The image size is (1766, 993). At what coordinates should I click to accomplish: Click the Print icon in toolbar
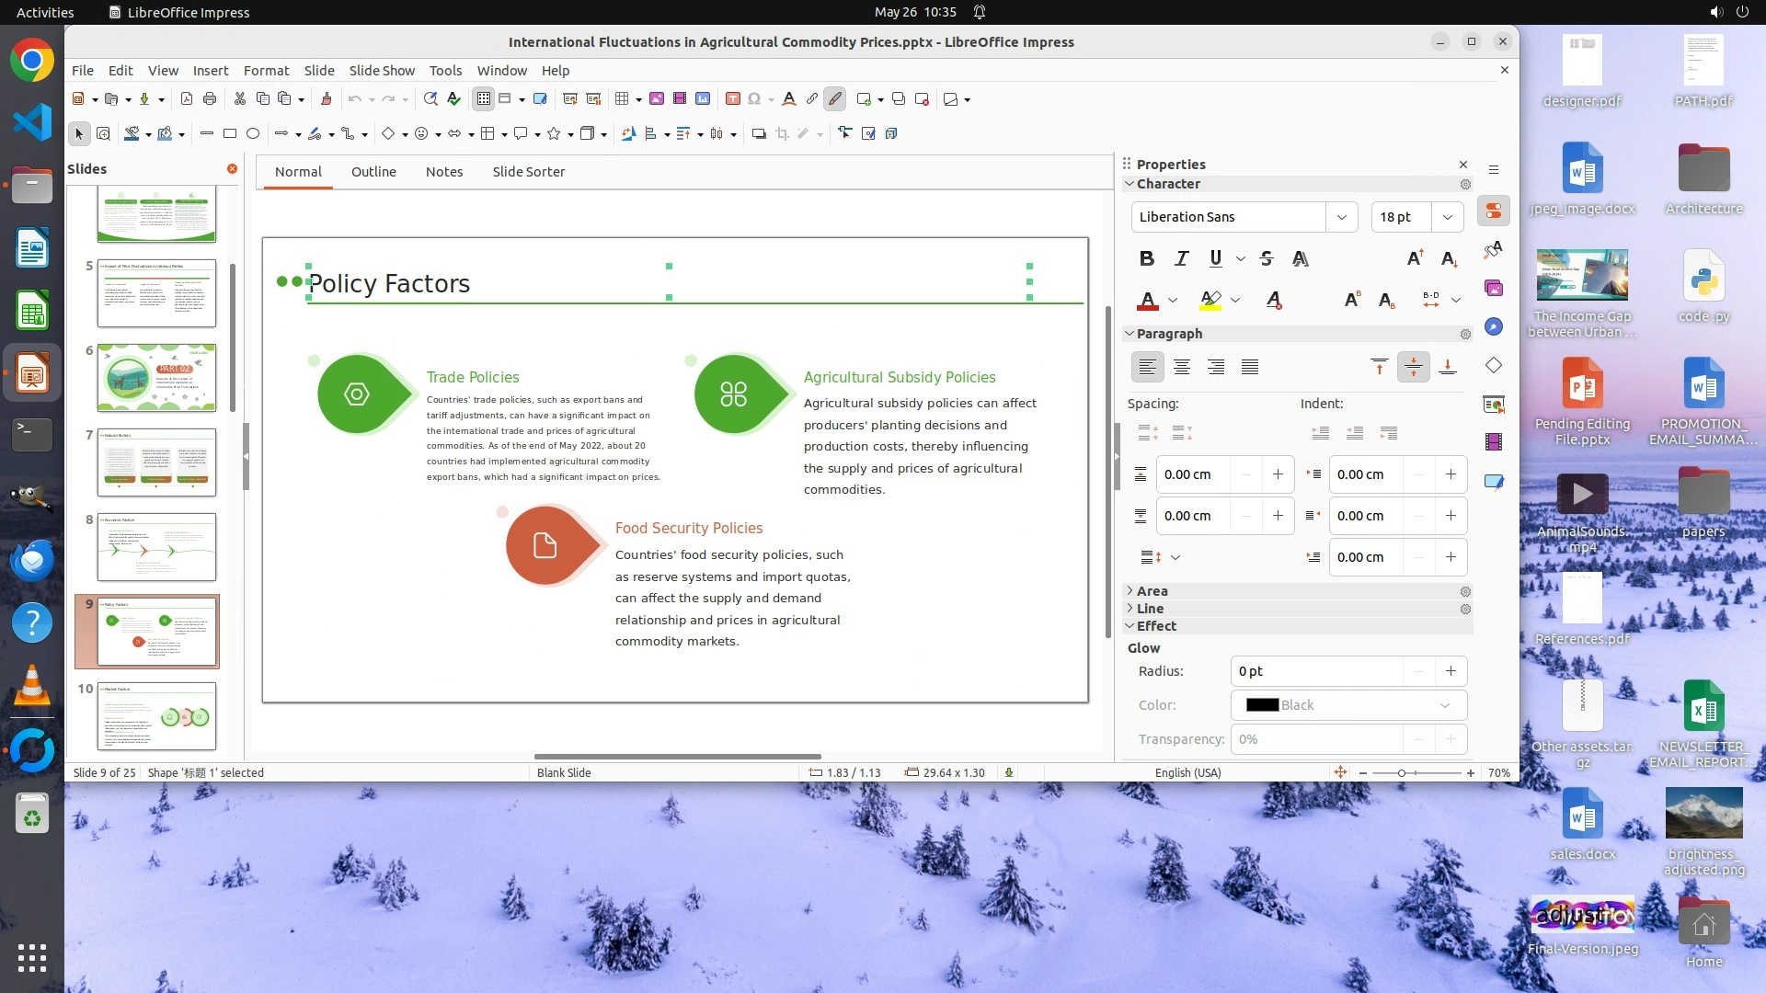tap(210, 99)
